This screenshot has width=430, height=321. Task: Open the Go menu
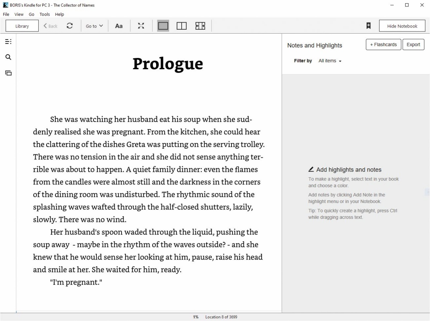click(32, 14)
